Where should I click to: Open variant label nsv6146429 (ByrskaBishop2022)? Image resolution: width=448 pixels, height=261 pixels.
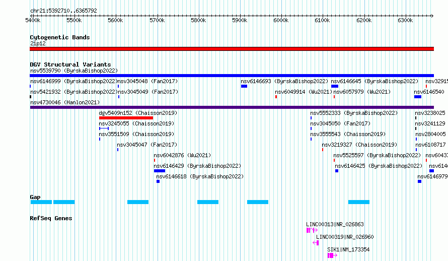(197, 166)
